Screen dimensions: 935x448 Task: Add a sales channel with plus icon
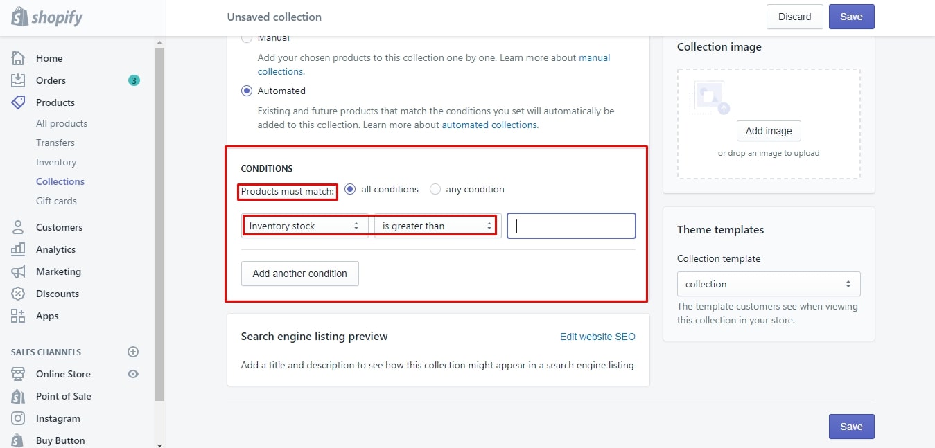click(x=133, y=352)
